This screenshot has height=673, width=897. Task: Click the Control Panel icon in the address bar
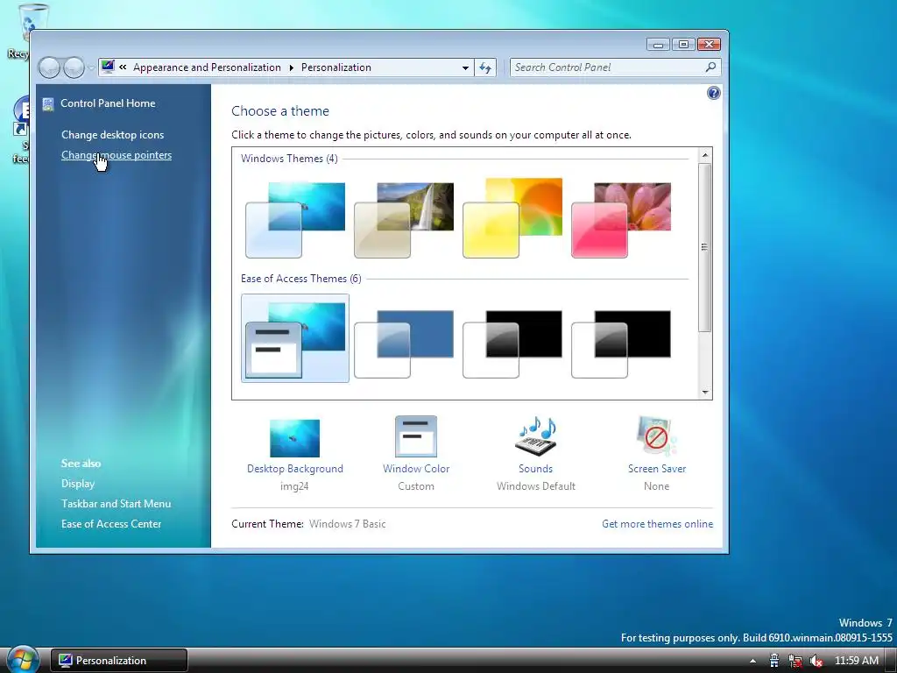pyautogui.click(x=108, y=67)
